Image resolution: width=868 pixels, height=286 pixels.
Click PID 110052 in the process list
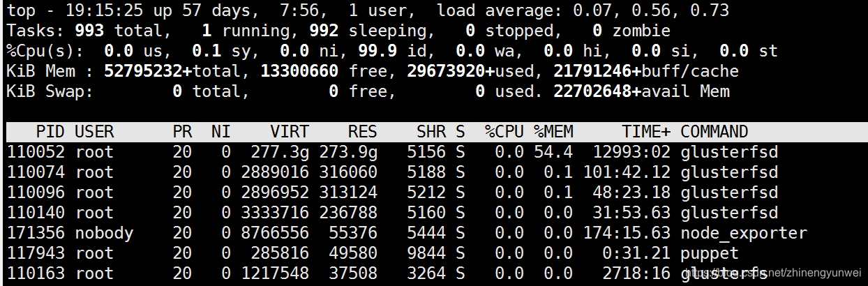pos(35,152)
